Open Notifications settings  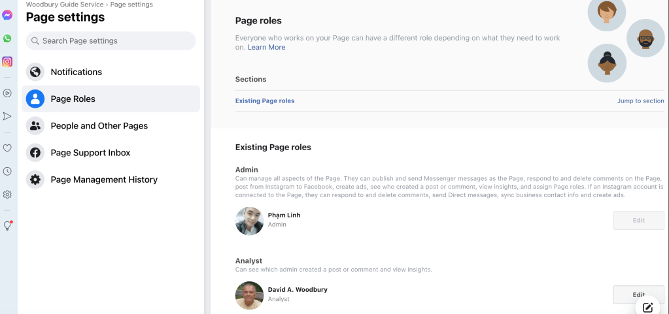click(77, 72)
